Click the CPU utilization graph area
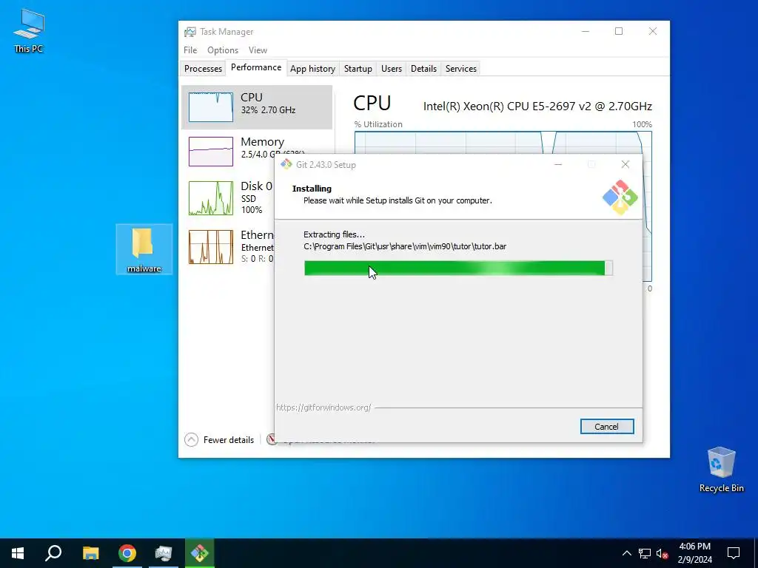This screenshot has width=758, height=568. 503,143
